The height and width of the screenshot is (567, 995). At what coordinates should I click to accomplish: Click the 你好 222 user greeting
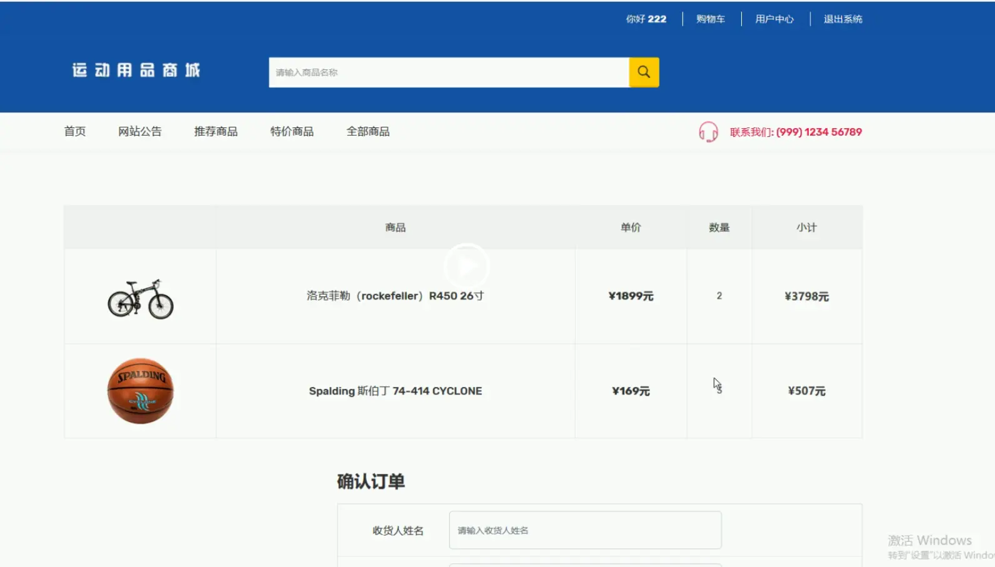coord(646,19)
